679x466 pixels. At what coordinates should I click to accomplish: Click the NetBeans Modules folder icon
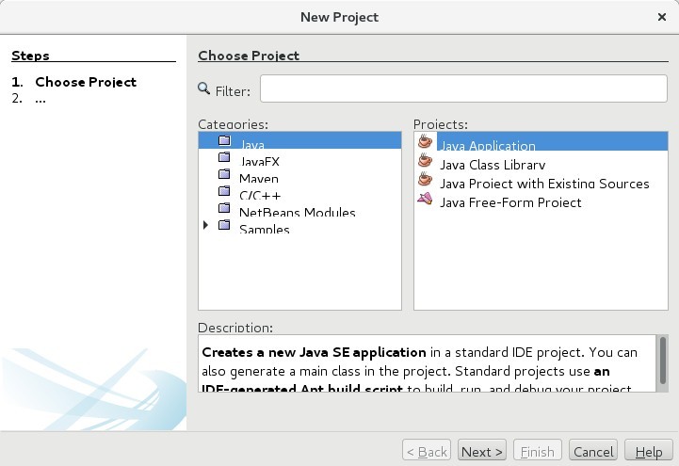pos(224,209)
